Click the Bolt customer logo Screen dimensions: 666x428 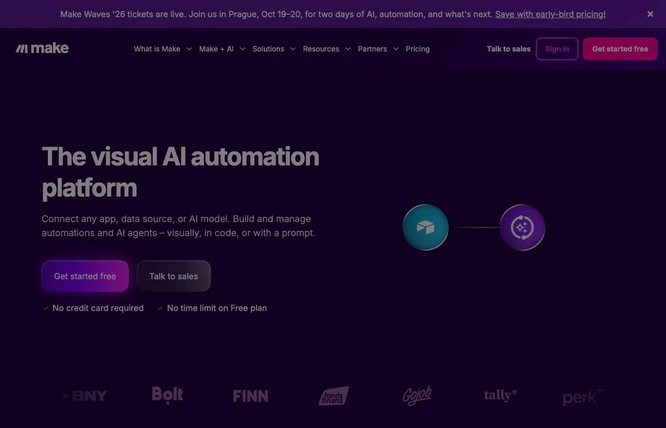tap(168, 395)
